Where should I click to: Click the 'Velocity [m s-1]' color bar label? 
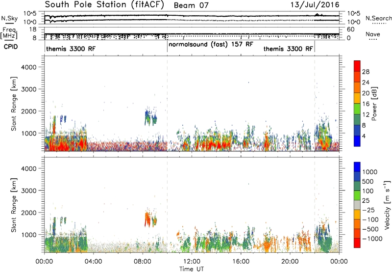387,205
